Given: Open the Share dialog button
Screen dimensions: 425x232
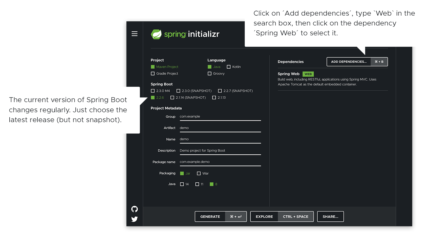Looking at the screenshot, I should (330, 216).
